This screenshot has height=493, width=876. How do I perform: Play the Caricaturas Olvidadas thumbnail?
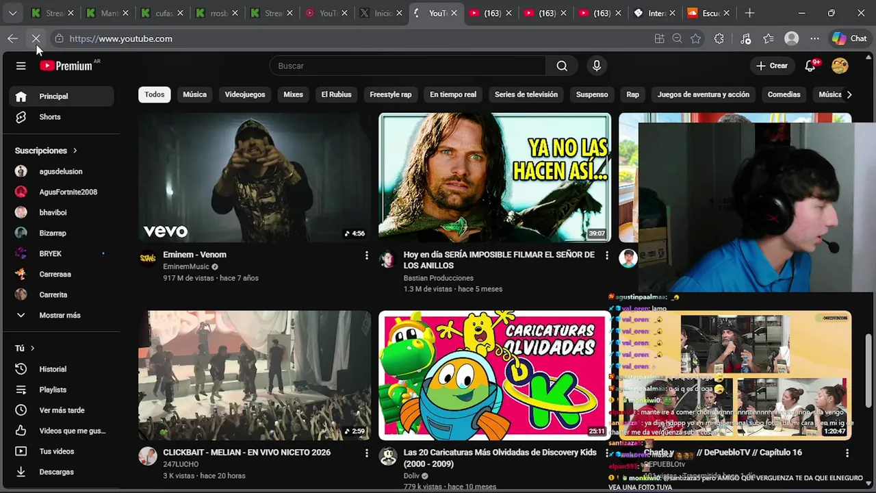[x=494, y=375]
